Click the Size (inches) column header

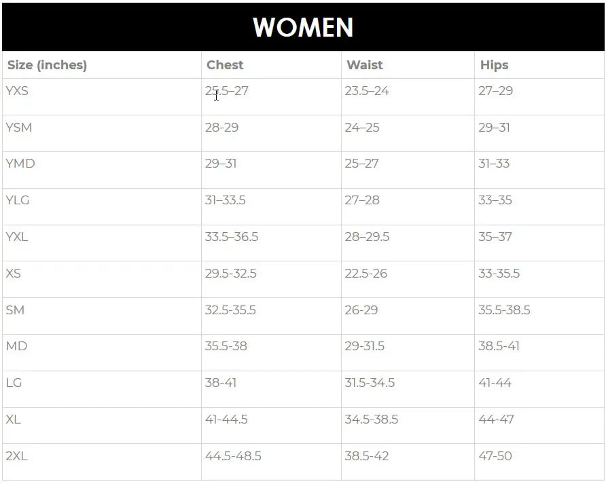[47, 65]
